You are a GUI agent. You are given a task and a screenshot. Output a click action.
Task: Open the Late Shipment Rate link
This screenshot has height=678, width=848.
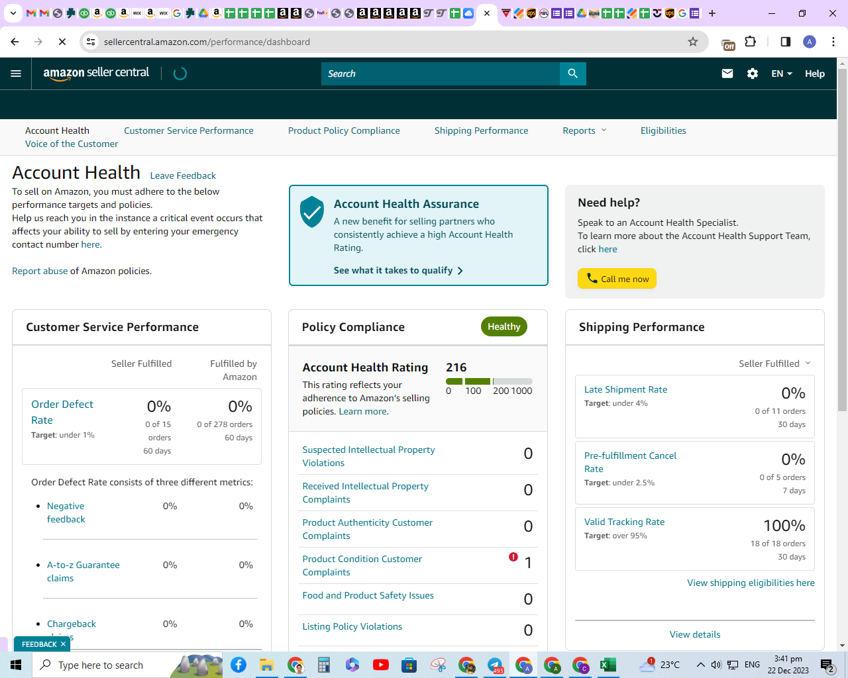[x=625, y=389]
